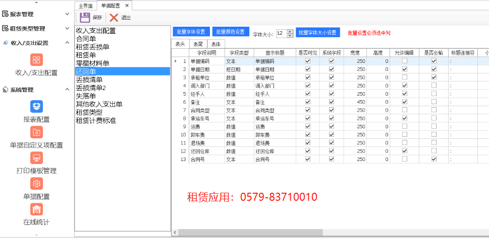Select 表头 tab
The height and width of the screenshot is (239, 489).
click(x=180, y=44)
